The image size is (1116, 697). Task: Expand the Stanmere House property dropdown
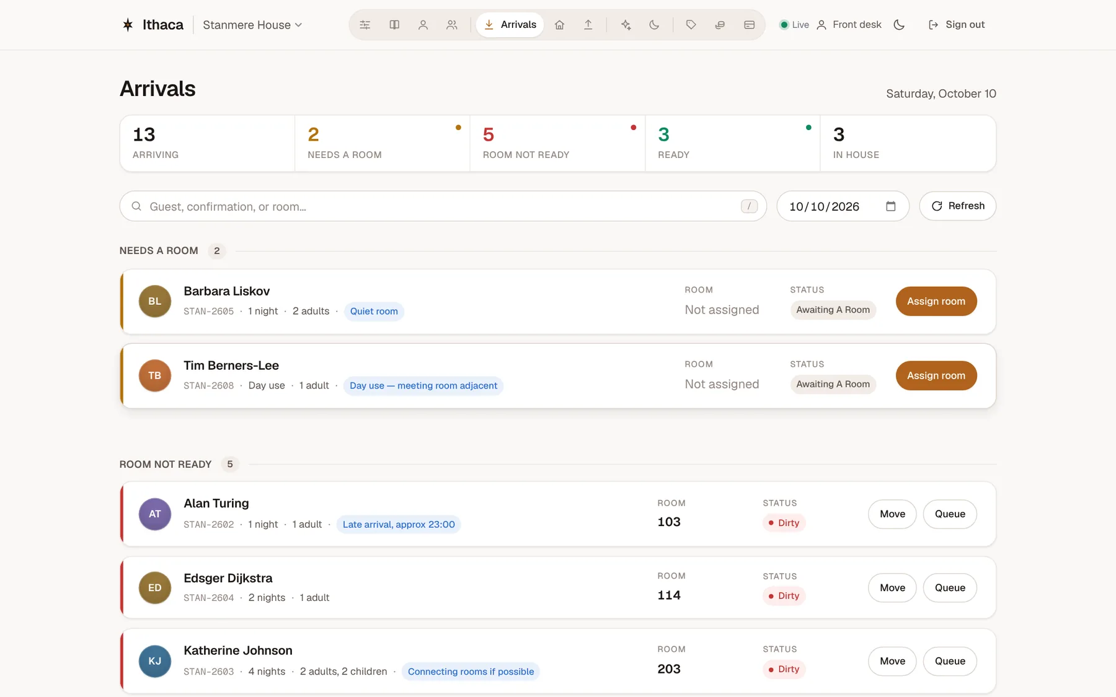point(252,25)
